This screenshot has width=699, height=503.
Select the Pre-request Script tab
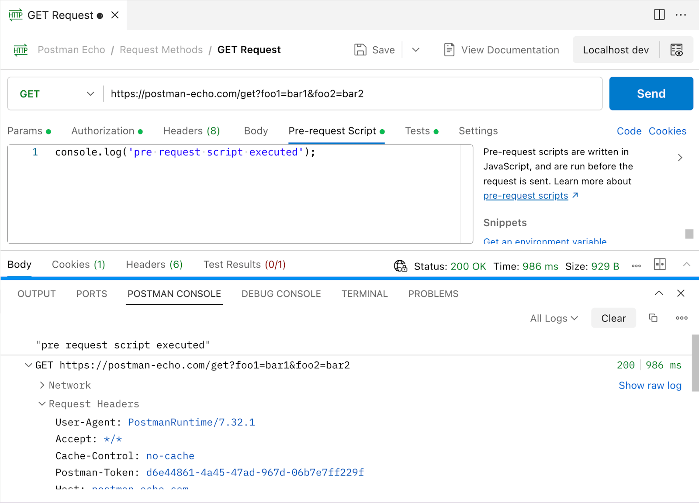click(x=336, y=131)
